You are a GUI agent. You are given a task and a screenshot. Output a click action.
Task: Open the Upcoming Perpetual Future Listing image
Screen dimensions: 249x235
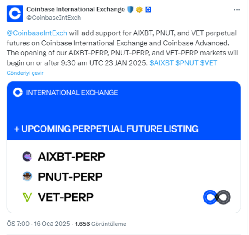click(124, 147)
